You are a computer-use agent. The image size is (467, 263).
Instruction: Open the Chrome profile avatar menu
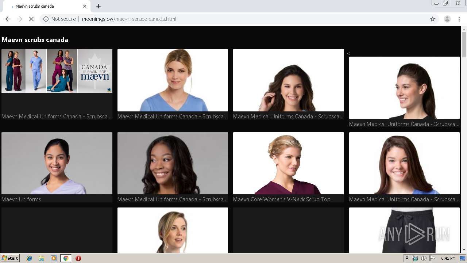tap(447, 19)
